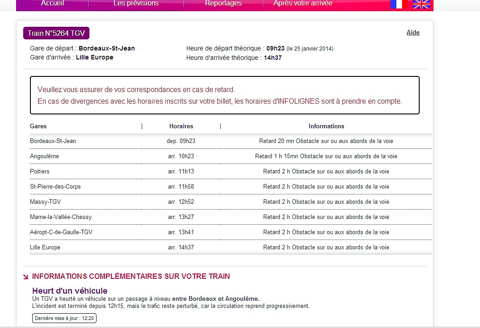Click the Aéropt-C-de-Gaulle-TGV station entry
The height and width of the screenshot is (328, 480).
pos(61,232)
